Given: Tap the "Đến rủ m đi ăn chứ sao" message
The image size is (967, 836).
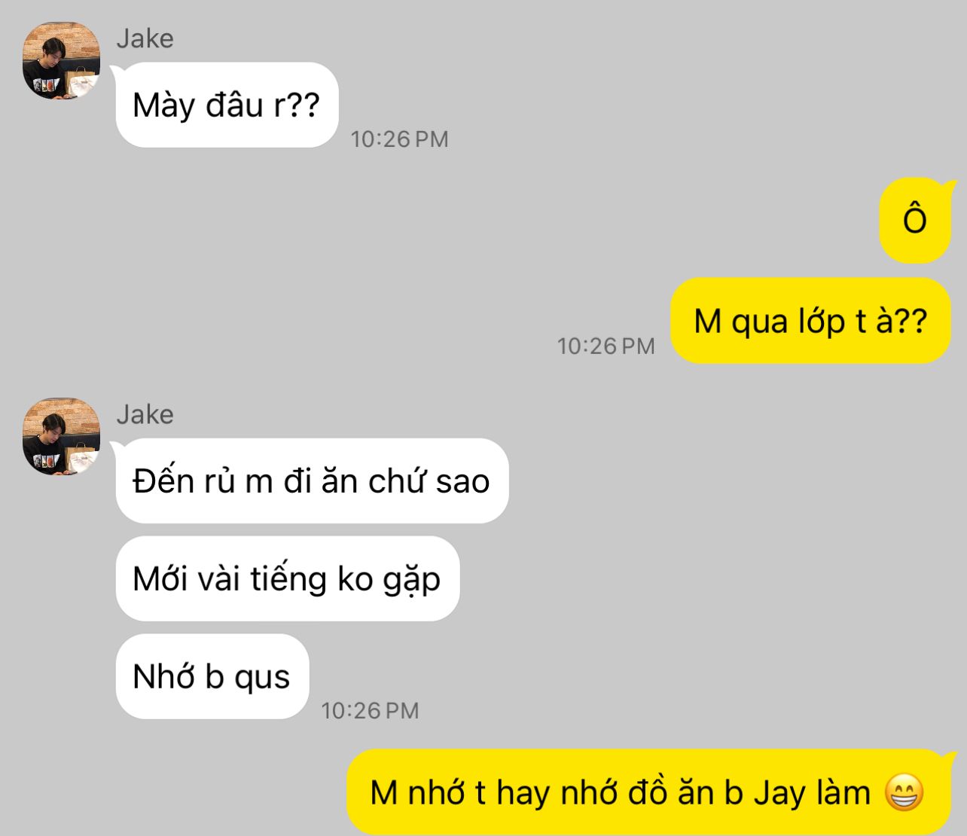Looking at the screenshot, I should coord(312,481).
